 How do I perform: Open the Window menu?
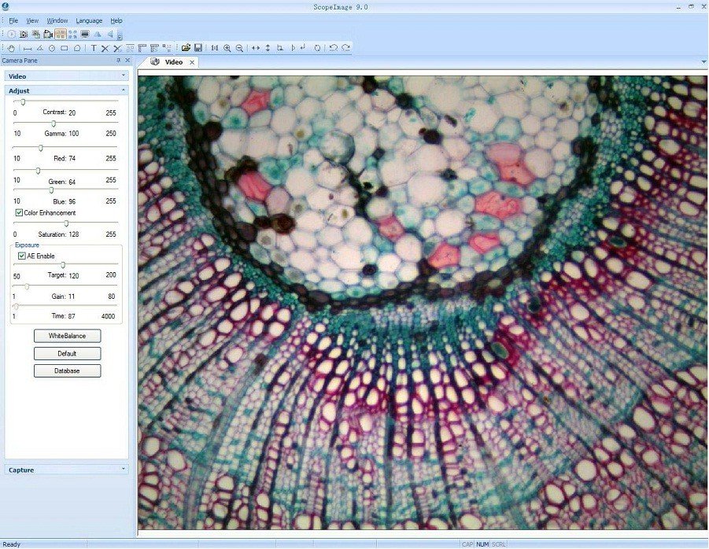click(x=57, y=20)
